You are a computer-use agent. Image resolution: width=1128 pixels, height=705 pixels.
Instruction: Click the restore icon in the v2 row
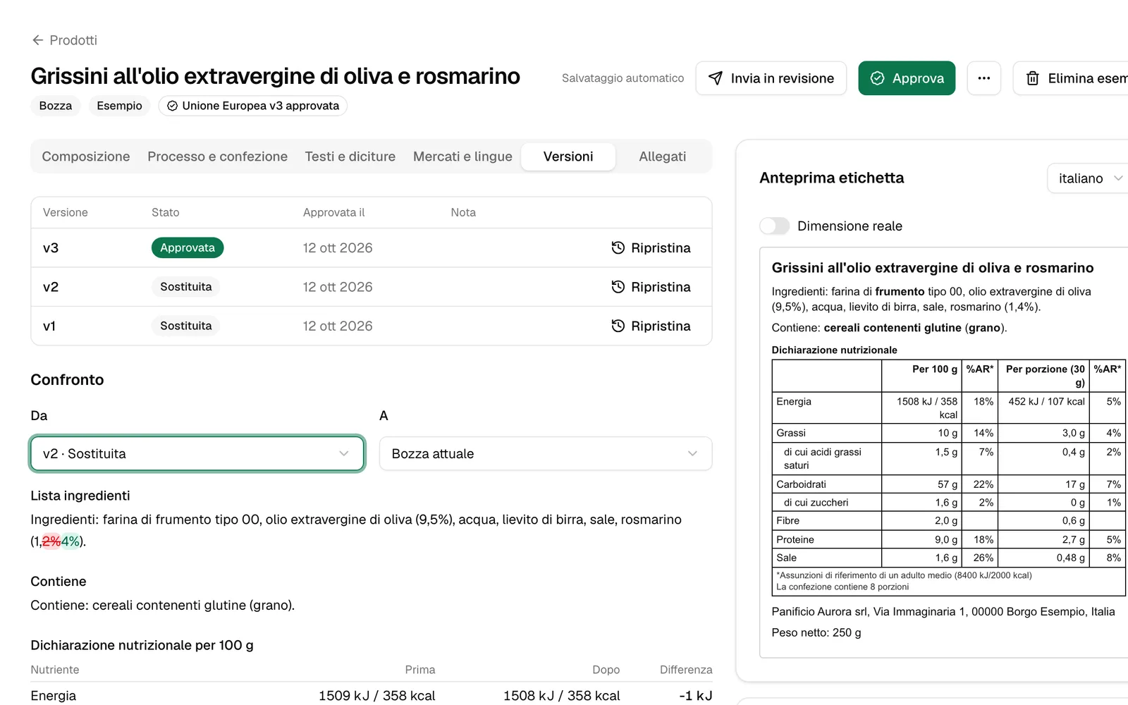coord(618,287)
